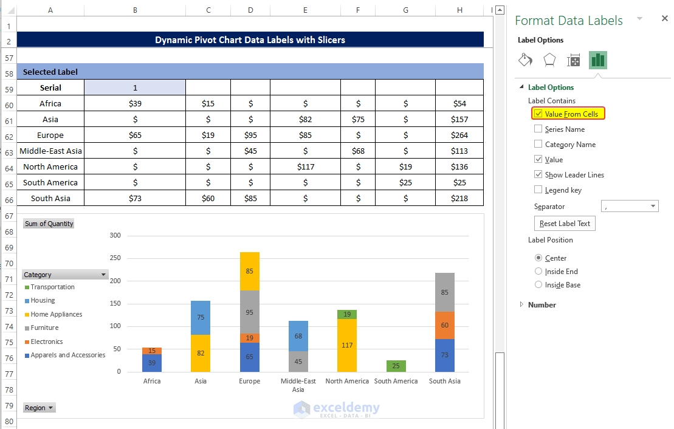Open the Fill & Line icon tab
The width and height of the screenshot is (674, 429).
click(x=525, y=60)
